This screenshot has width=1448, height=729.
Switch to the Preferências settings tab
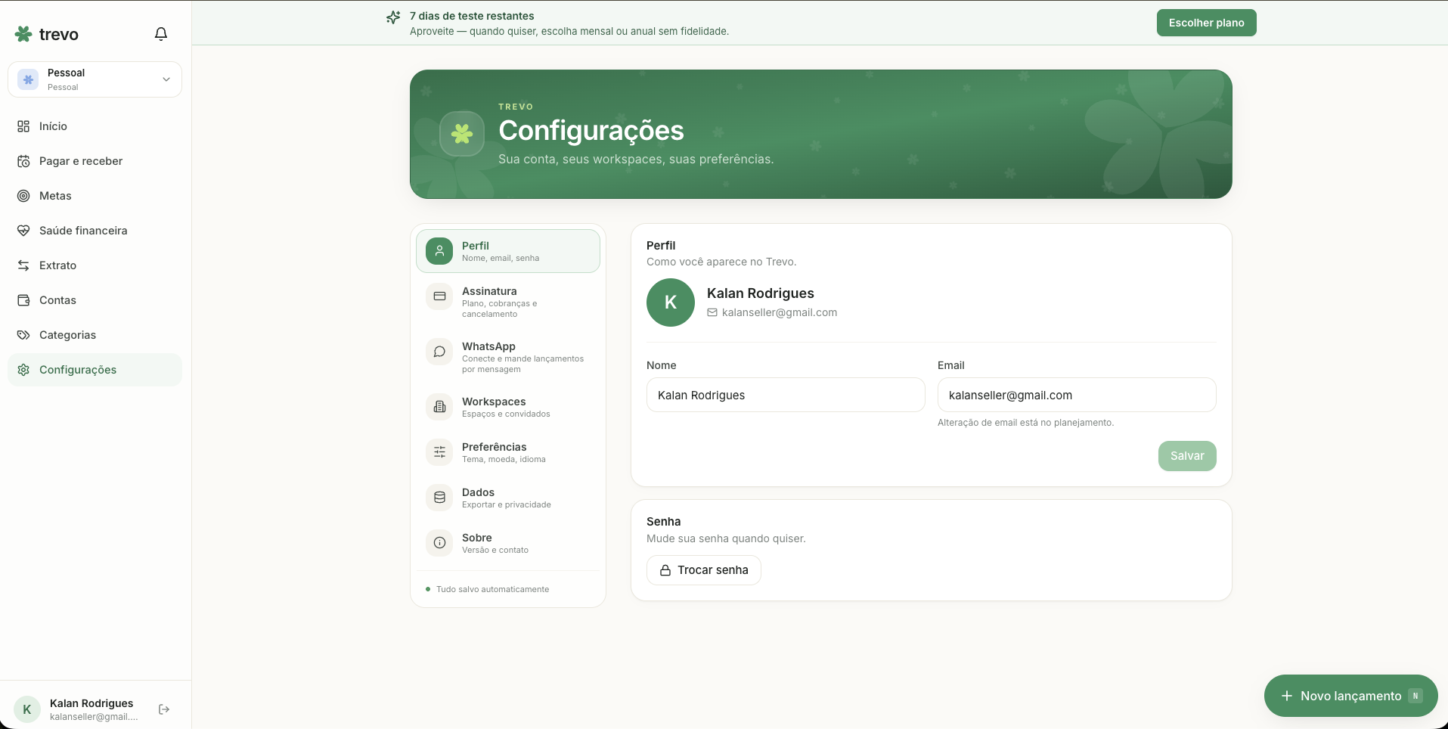508,452
